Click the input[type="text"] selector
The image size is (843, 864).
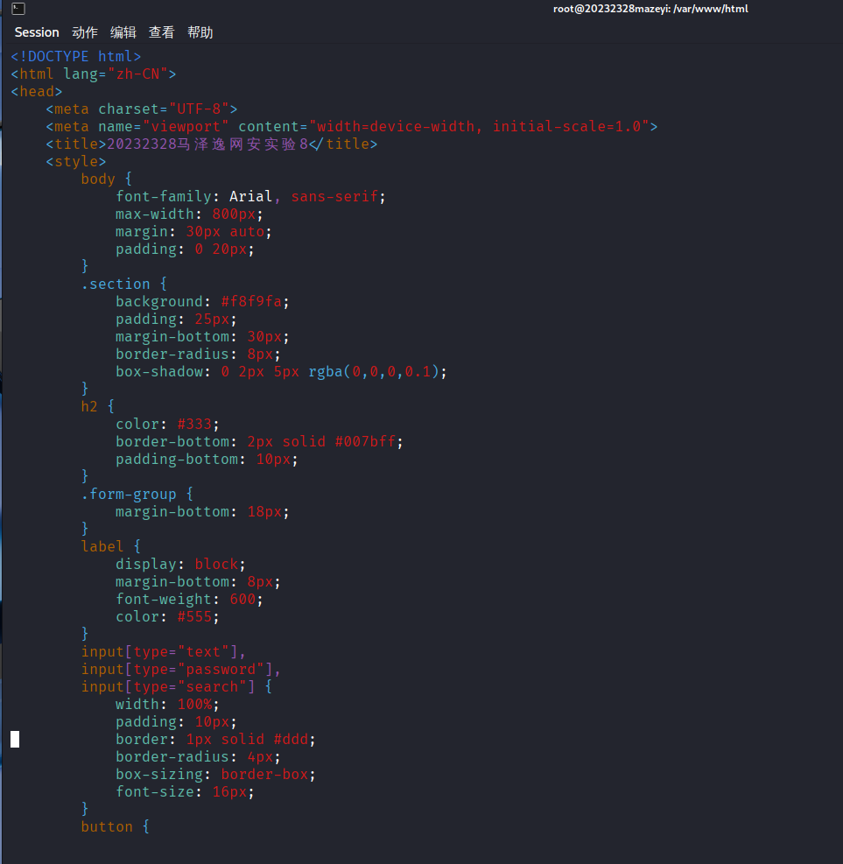click(x=163, y=652)
